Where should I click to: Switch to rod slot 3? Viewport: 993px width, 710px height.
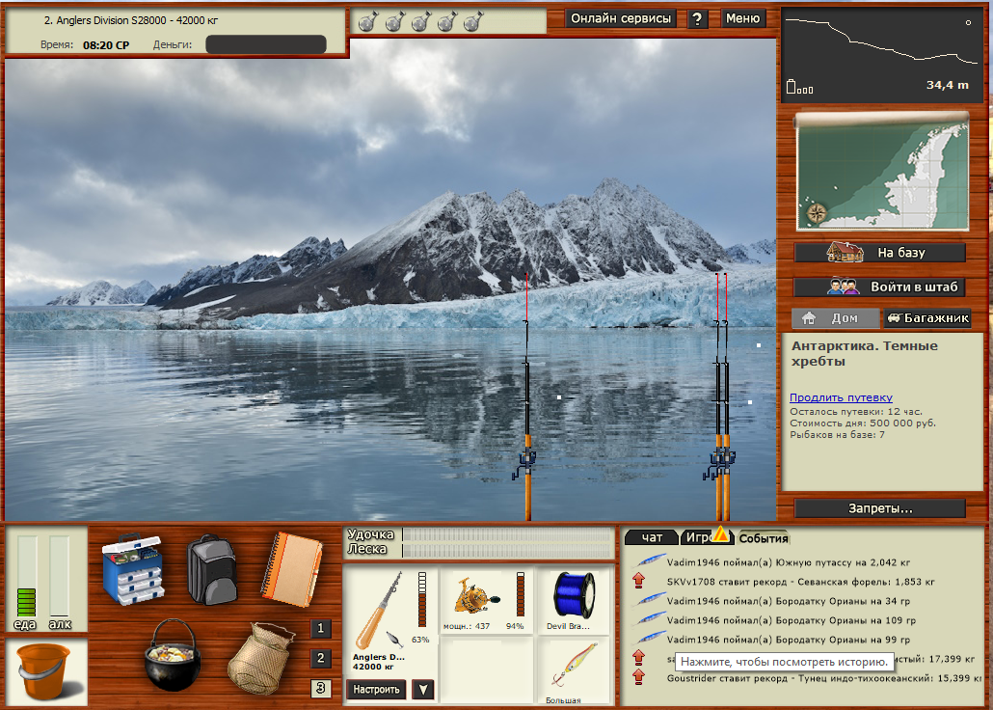pos(321,689)
